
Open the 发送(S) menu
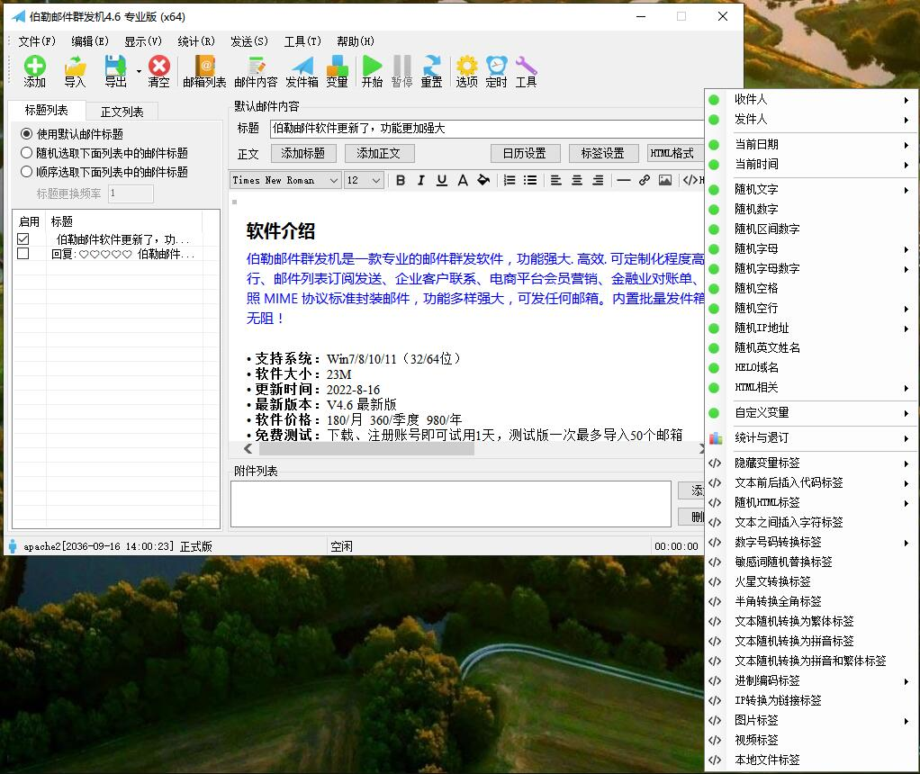[248, 41]
